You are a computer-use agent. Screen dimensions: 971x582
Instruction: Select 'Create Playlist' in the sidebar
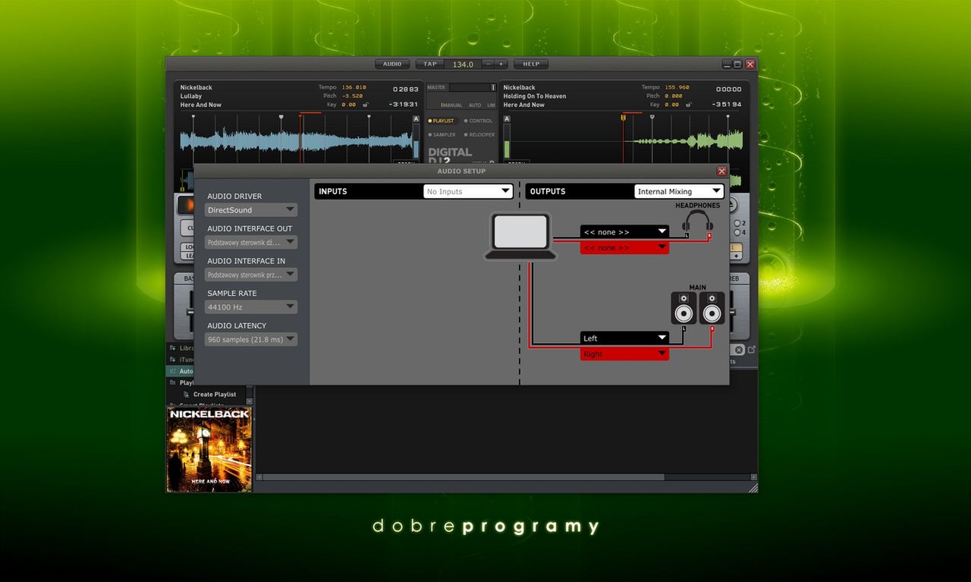point(215,395)
